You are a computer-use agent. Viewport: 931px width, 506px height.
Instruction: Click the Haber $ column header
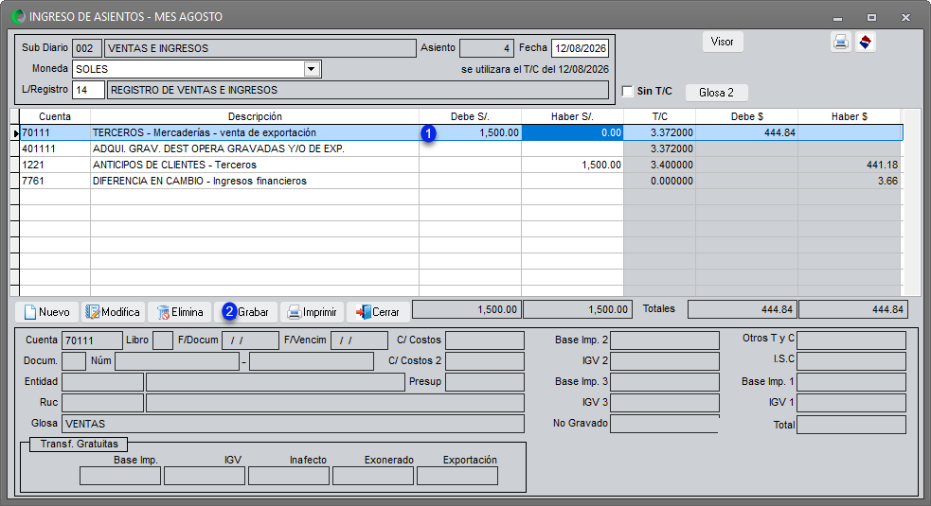click(x=849, y=117)
